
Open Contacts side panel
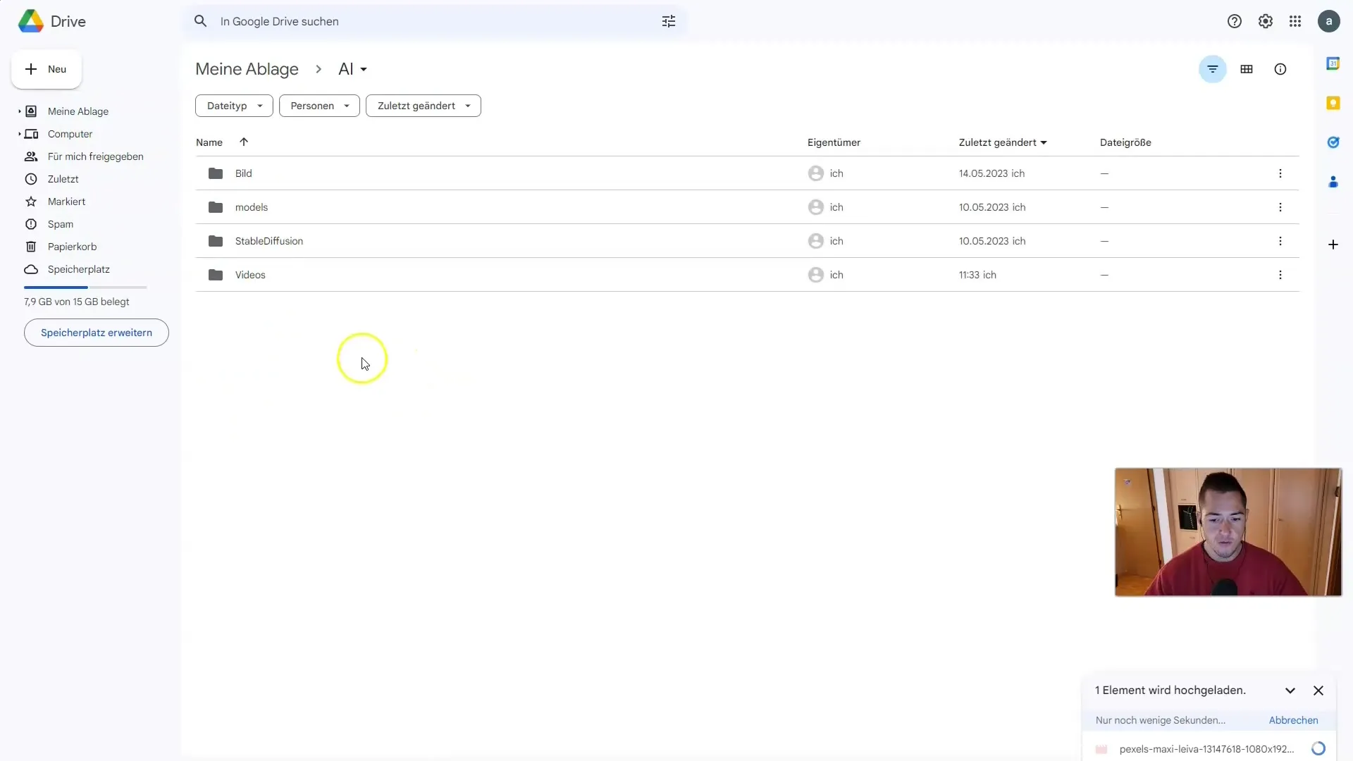pyautogui.click(x=1333, y=182)
